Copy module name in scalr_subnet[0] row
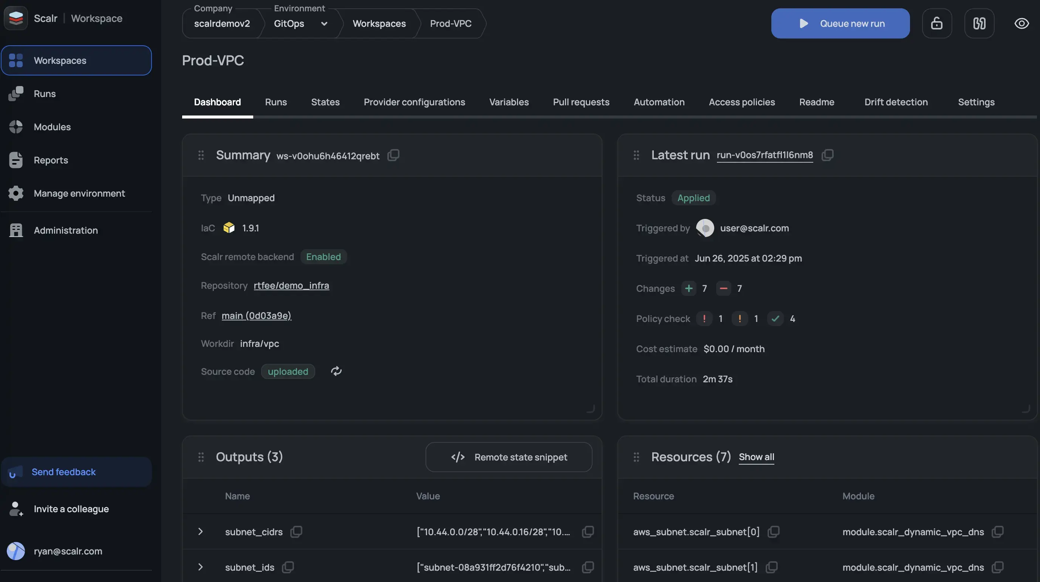Viewport: 1040px width, 582px height. pyautogui.click(x=997, y=531)
